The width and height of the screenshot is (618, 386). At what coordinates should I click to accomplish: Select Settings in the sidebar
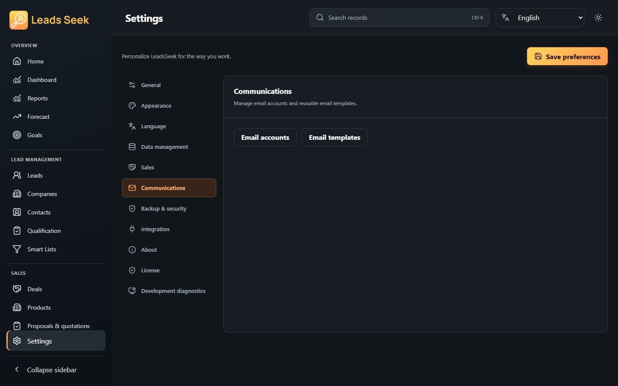(x=56, y=341)
